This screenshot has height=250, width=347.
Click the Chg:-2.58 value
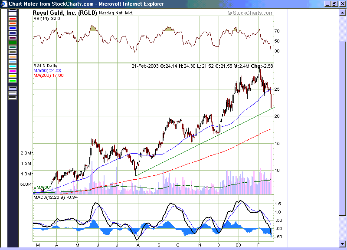click(x=262, y=66)
